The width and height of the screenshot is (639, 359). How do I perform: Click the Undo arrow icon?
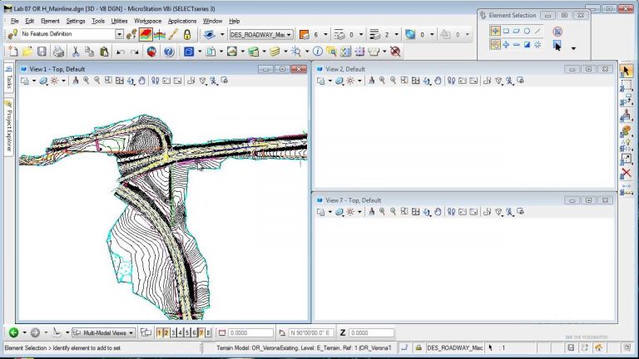121,52
